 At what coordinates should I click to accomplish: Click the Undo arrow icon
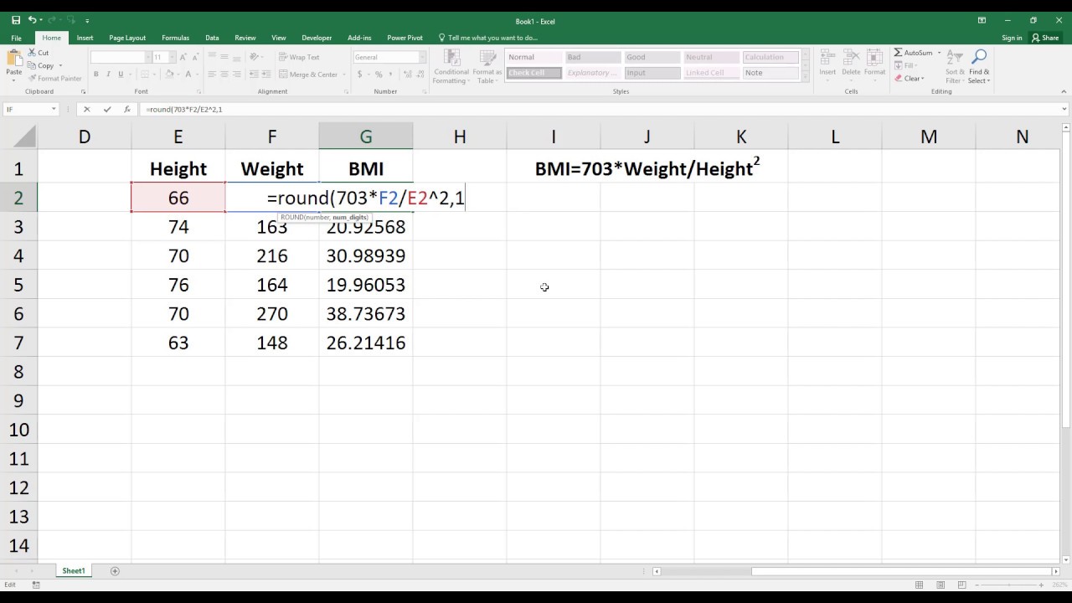(33, 20)
